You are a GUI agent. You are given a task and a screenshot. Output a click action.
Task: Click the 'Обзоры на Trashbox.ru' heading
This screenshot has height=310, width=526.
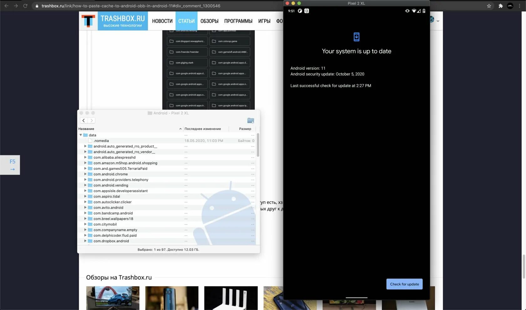pos(119,277)
